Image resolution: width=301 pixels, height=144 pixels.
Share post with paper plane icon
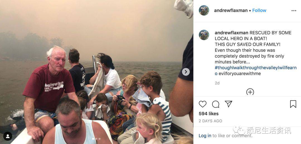tap(229, 104)
